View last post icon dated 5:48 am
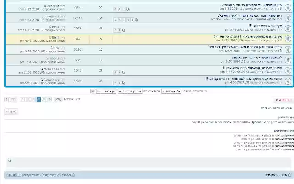The height and width of the screenshot is (184, 294). pos(42,80)
